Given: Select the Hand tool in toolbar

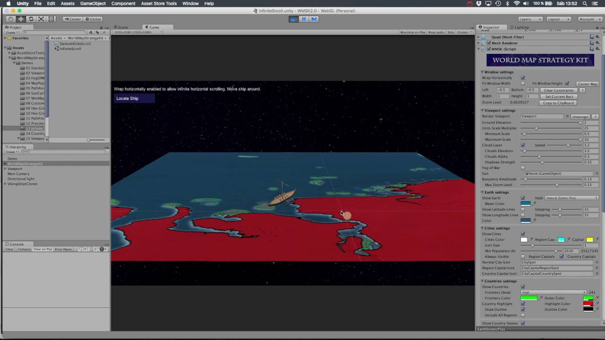Looking at the screenshot, I should tap(11, 19).
